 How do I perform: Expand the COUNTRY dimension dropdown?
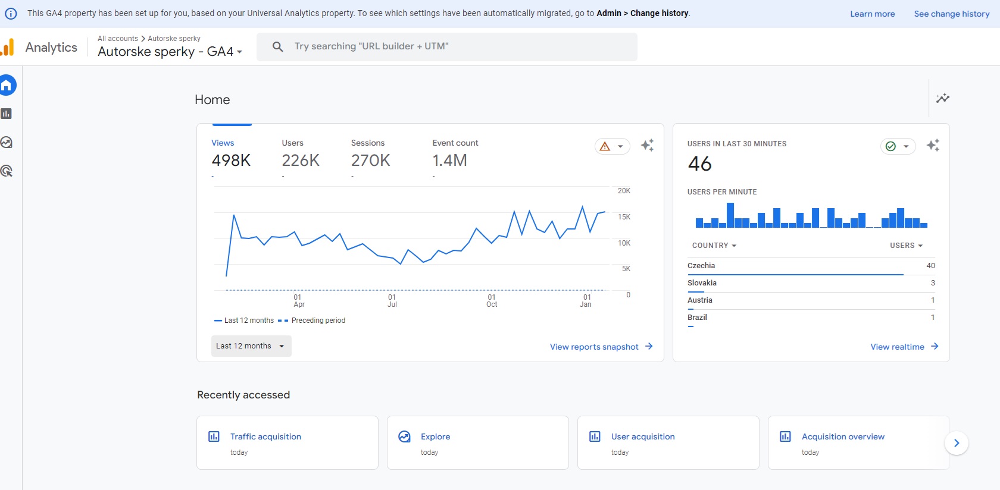pyautogui.click(x=714, y=246)
